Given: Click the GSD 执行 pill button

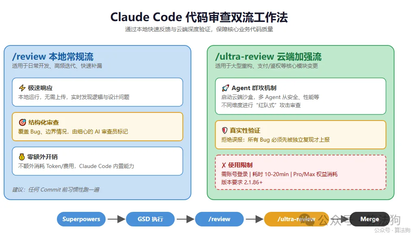Looking at the screenshot, I should click(150, 219).
